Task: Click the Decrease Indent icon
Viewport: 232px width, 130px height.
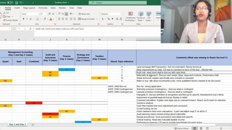Action: tap(71, 19)
